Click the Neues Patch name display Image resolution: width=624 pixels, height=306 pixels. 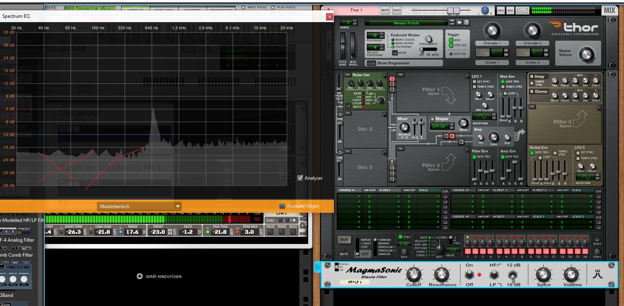coord(406,23)
